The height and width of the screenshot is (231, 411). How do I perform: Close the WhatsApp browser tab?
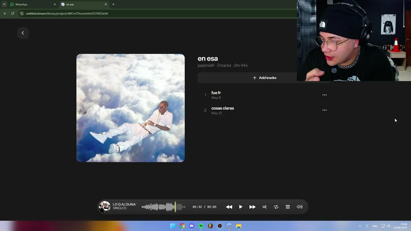(x=55, y=4)
